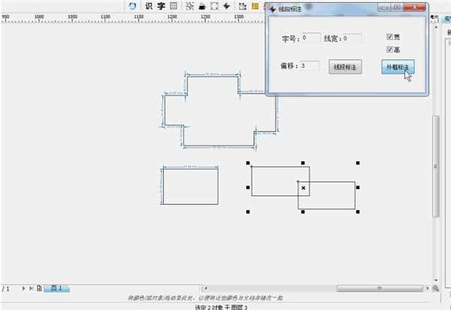Screen dimensions: 451x310
Task: Click the star icon in 线段标注 title bar
Action: pos(273,9)
